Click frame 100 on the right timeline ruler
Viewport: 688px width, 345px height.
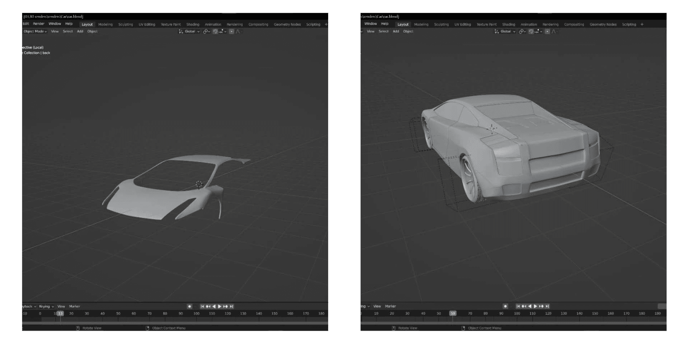point(517,313)
